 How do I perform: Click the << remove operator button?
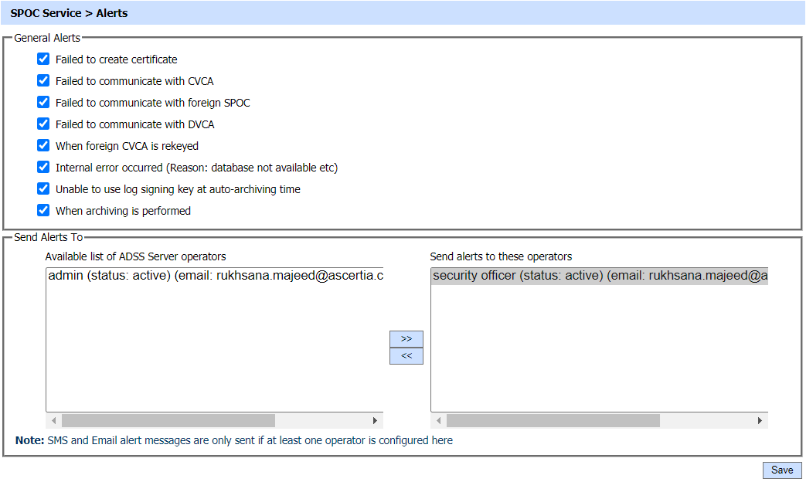pyautogui.click(x=406, y=356)
